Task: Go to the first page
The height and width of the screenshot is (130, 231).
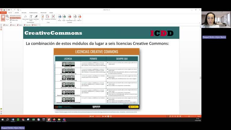Action: tap(90, 116)
